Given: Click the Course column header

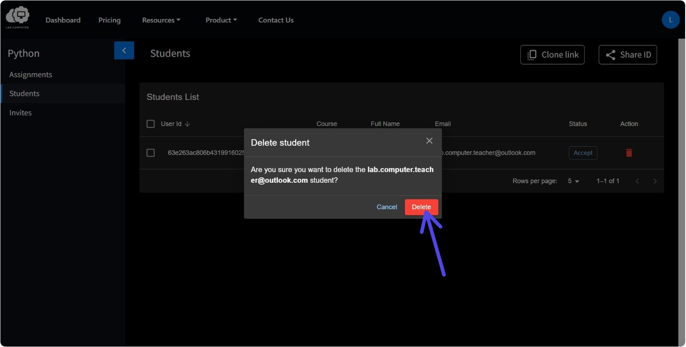Looking at the screenshot, I should click(327, 124).
